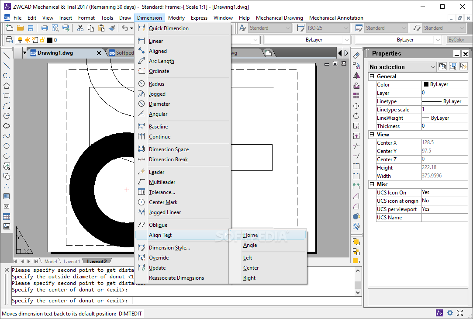Switch to the Drawing1.dwg tab
The width and height of the screenshot is (473, 319).
(x=55, y=53)
